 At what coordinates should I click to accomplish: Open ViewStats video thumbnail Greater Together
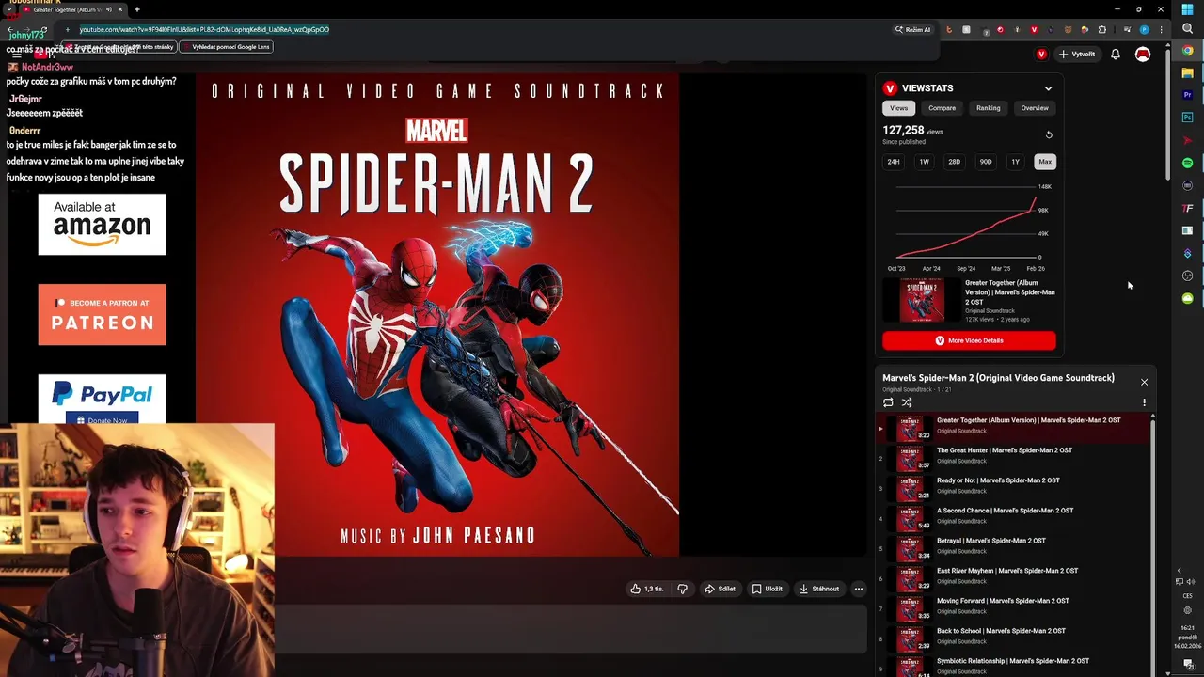pyautogui.click(x=922, y=301)
